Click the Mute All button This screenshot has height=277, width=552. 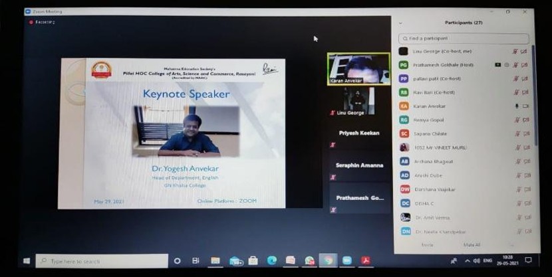[472, 245]
